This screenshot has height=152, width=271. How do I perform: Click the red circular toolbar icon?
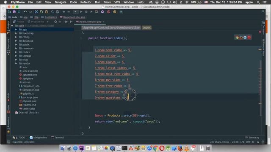click(x=108, y=12)
